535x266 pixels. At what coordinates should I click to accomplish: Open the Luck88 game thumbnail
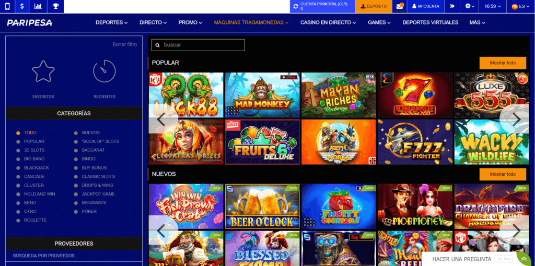[x=186, y=95]
